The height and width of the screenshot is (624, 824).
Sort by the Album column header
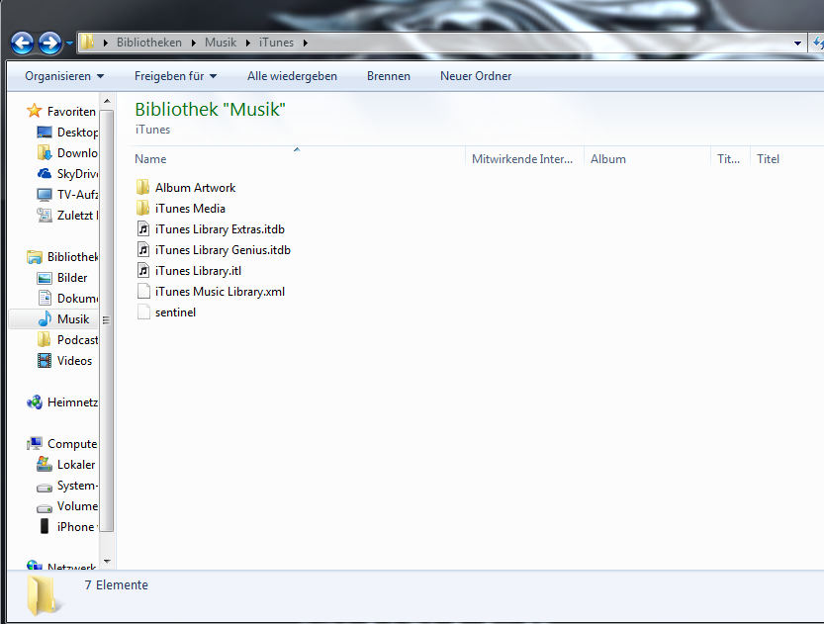[x=647, y=159]
